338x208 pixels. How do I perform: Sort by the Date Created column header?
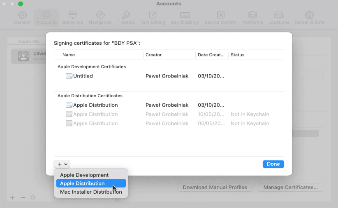(x=211, y=55)
